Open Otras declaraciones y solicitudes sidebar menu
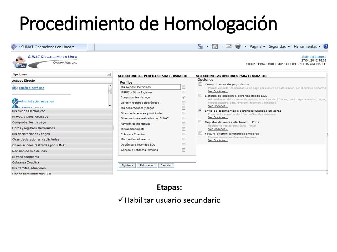 coord(62,139)
